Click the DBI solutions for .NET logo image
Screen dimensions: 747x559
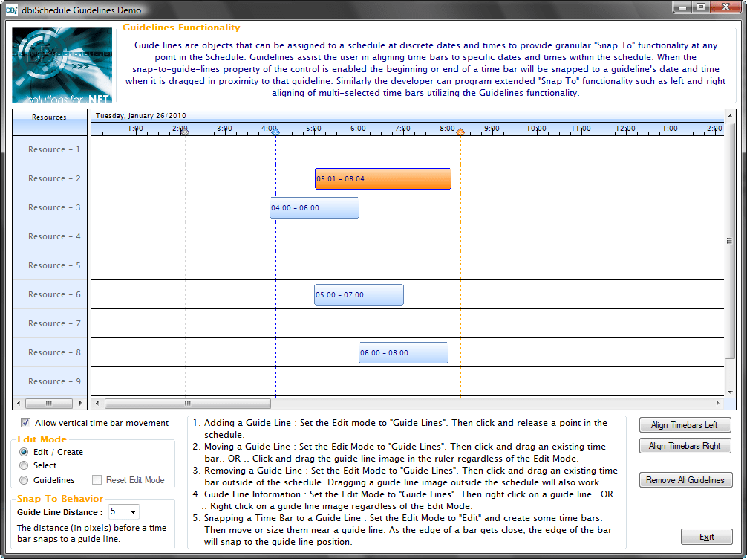62,64
